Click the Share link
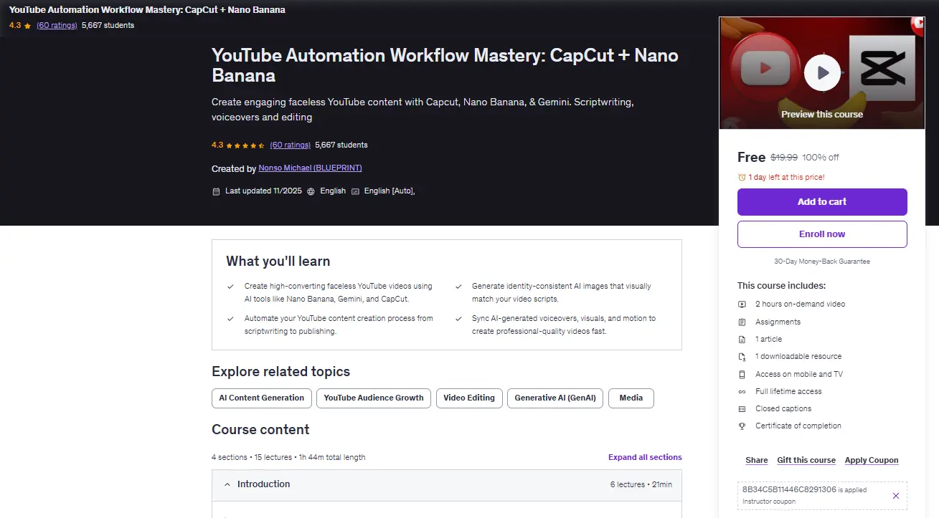Viewport: 939px width, 518px height. point(756,460)
